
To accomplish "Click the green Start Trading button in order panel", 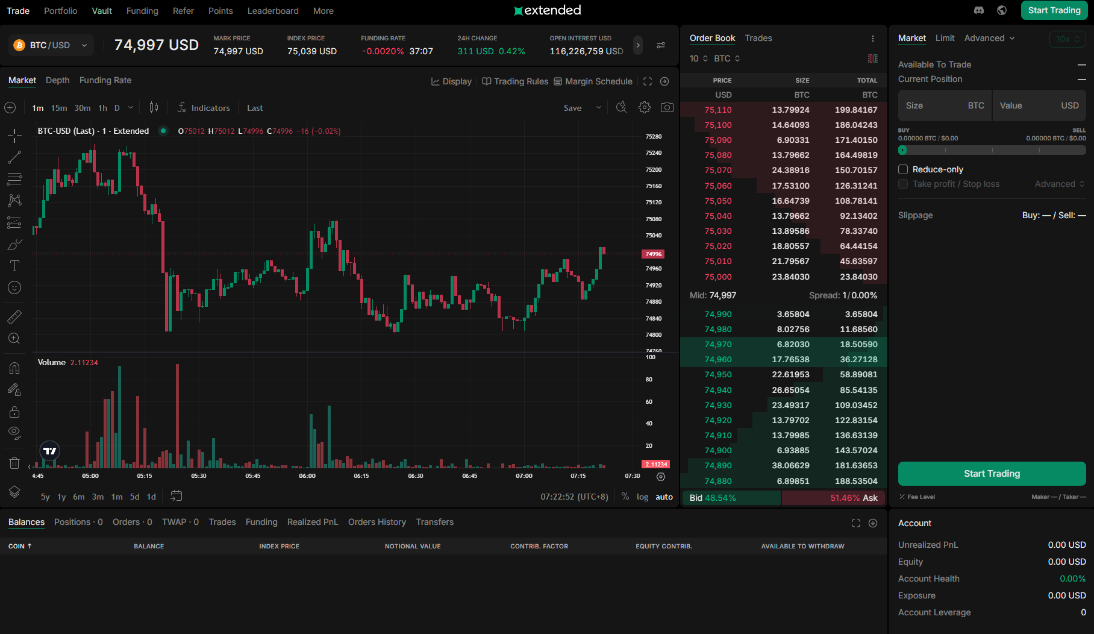I will tap(992, 474).
